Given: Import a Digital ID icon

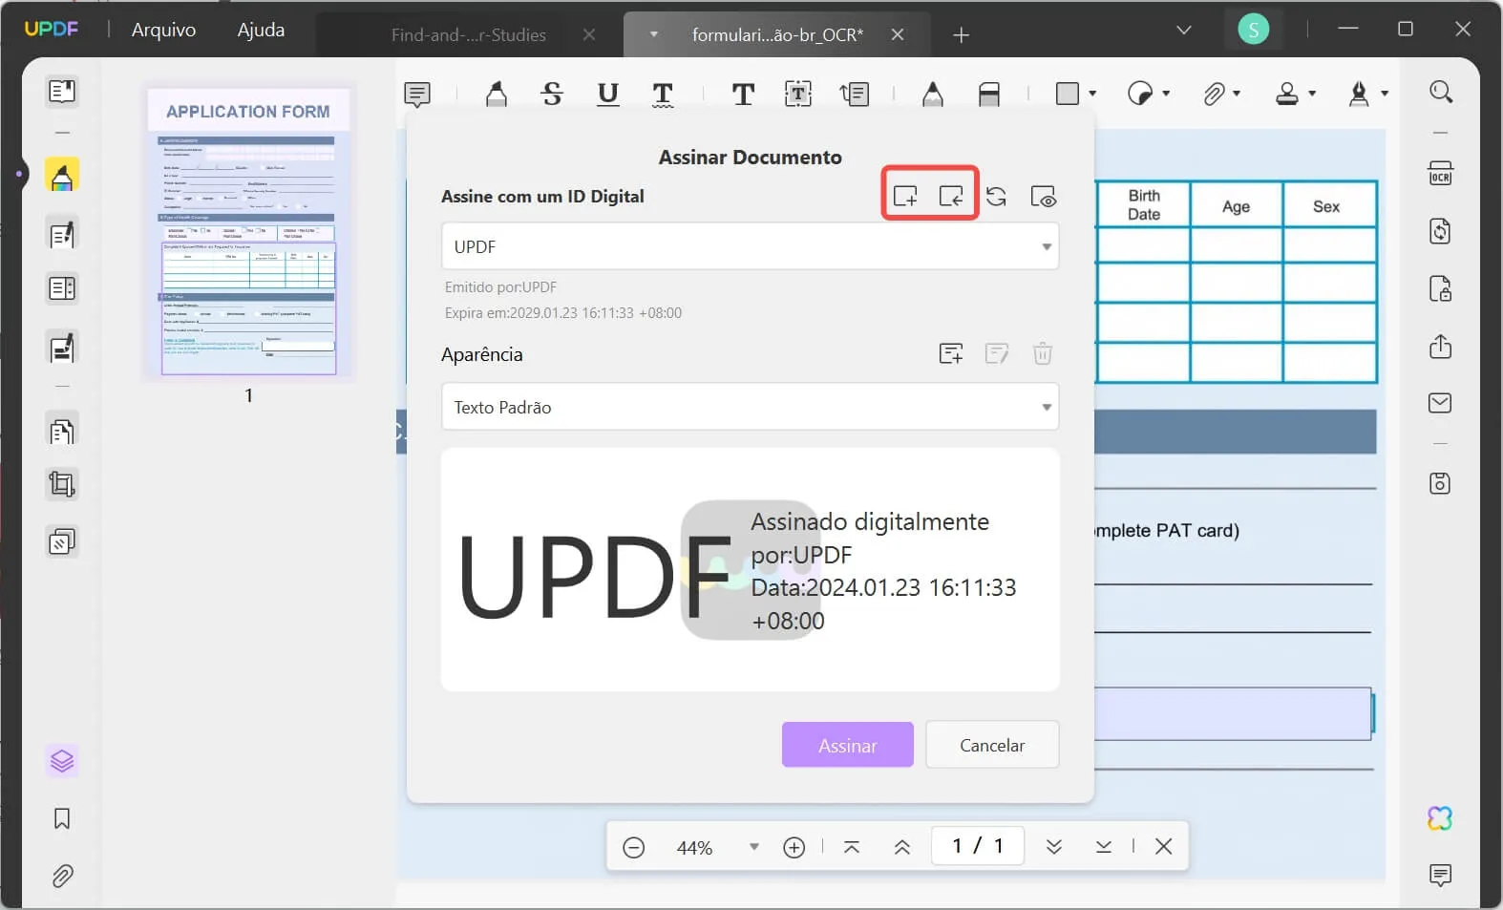Looking at the screenshot, I should (951, 197).
